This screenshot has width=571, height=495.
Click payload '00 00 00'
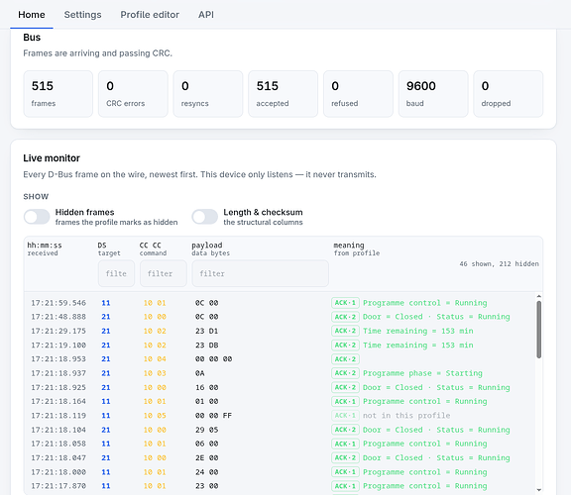coord(213,359)
